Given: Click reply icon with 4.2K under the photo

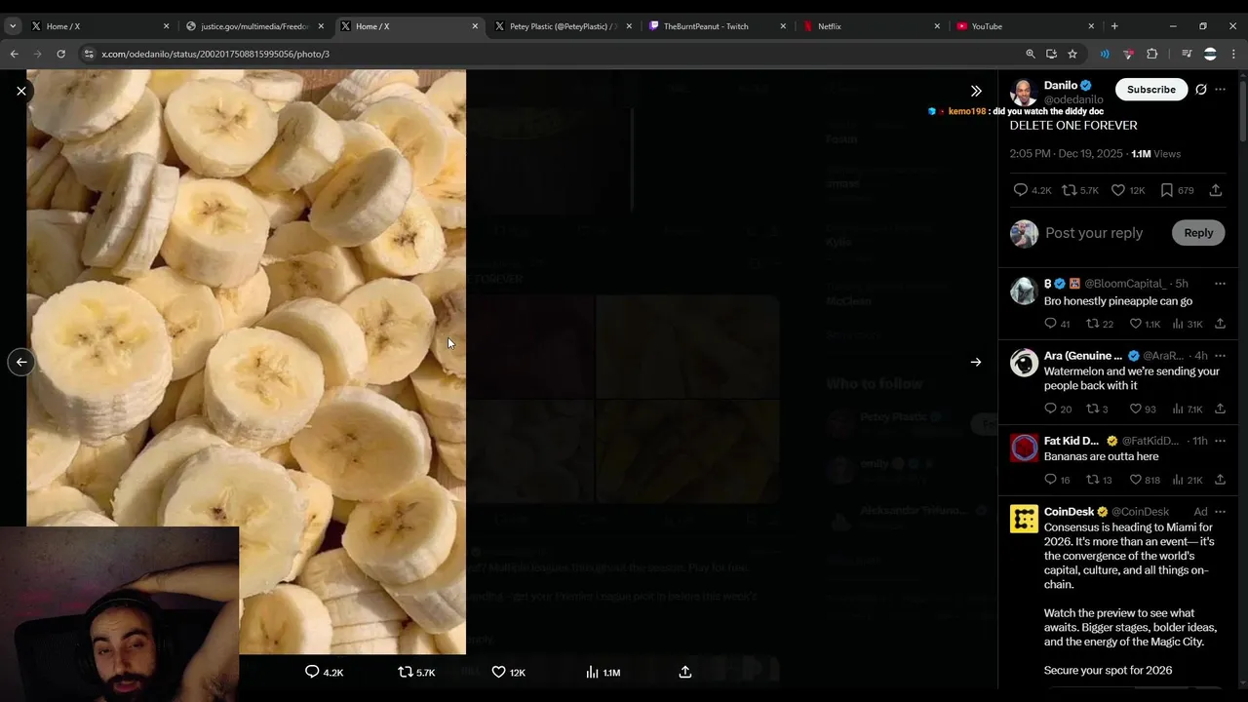Looking at the screenshot, I should [324, 672].
